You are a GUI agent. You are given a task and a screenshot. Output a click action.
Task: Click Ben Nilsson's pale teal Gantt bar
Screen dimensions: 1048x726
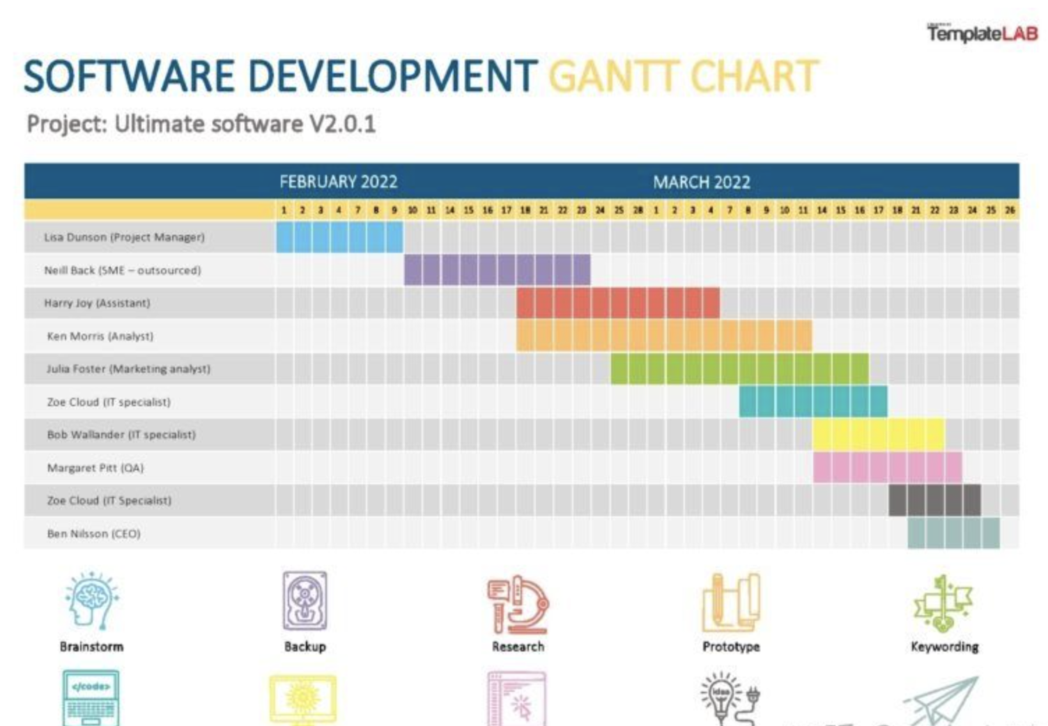(953, 534)
